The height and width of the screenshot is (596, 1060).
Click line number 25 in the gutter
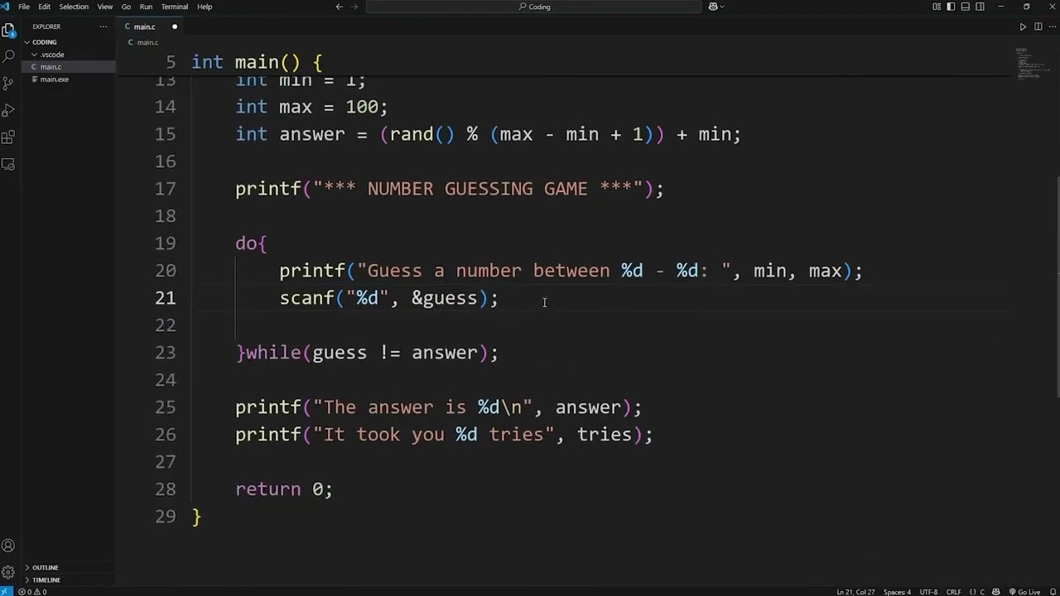coord(165,407)
